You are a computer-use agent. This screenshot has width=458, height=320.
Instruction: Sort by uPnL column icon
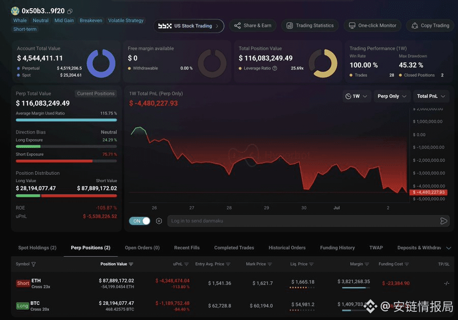186,264
